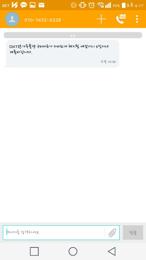Tap the 전송 send button
146x260 pixels.
pos(133,232)
